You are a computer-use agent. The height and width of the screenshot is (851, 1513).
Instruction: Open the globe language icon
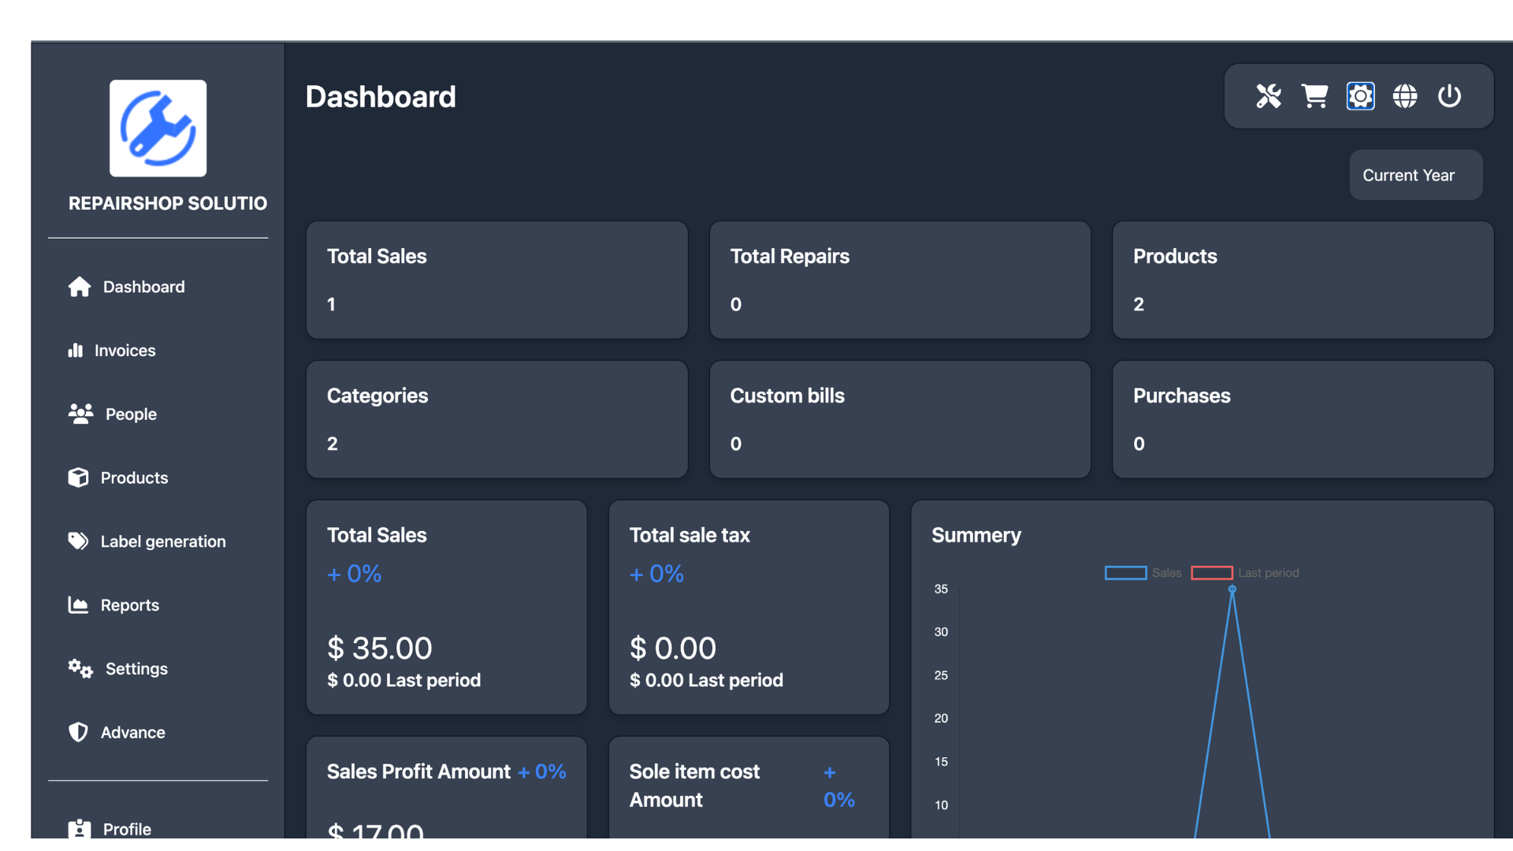[x=1405, y=96]
